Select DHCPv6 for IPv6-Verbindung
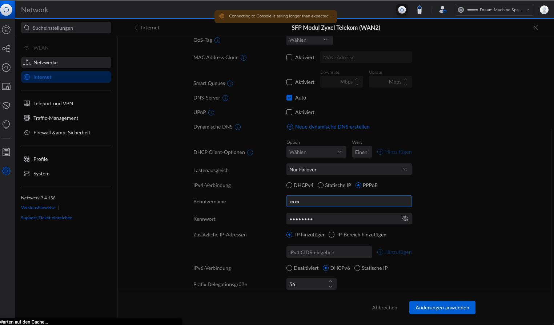554x325 pixels. 326,268
